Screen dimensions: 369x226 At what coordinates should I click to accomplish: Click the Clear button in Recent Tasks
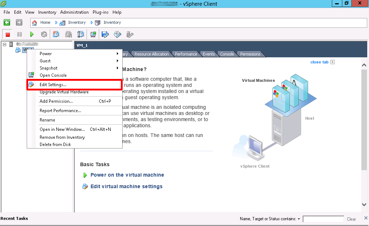351,219
